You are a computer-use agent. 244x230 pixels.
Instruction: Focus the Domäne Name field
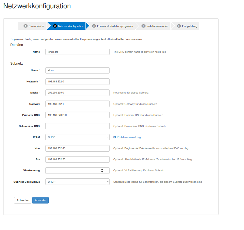click(x=77, y=52)
